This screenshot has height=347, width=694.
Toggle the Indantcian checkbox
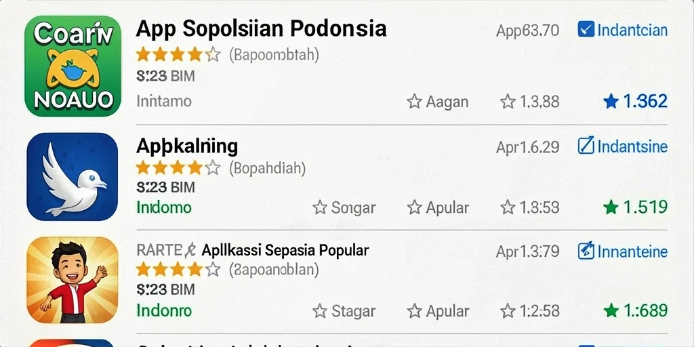point(586,30)
